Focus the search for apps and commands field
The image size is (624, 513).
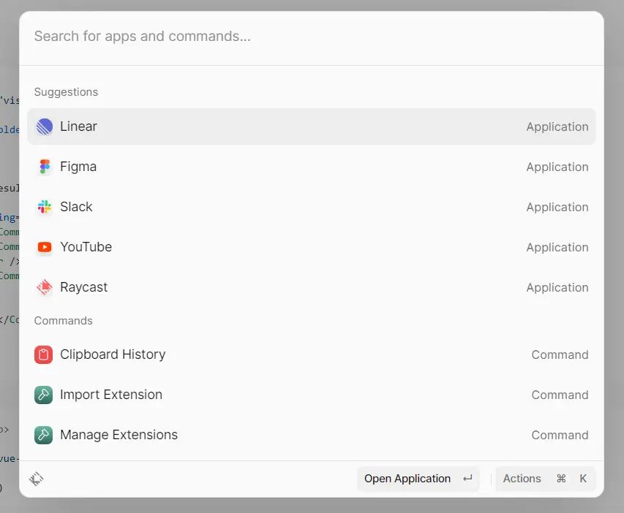click(311, 36)
